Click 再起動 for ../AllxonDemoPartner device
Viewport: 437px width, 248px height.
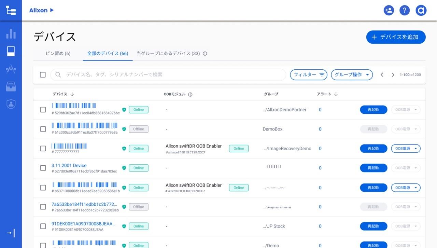point(373,110)
